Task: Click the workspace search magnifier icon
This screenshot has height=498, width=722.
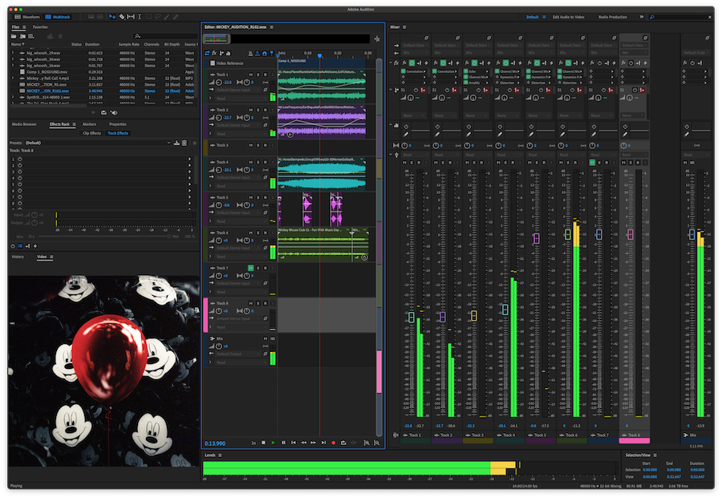Action: click(x=652, y=17)
